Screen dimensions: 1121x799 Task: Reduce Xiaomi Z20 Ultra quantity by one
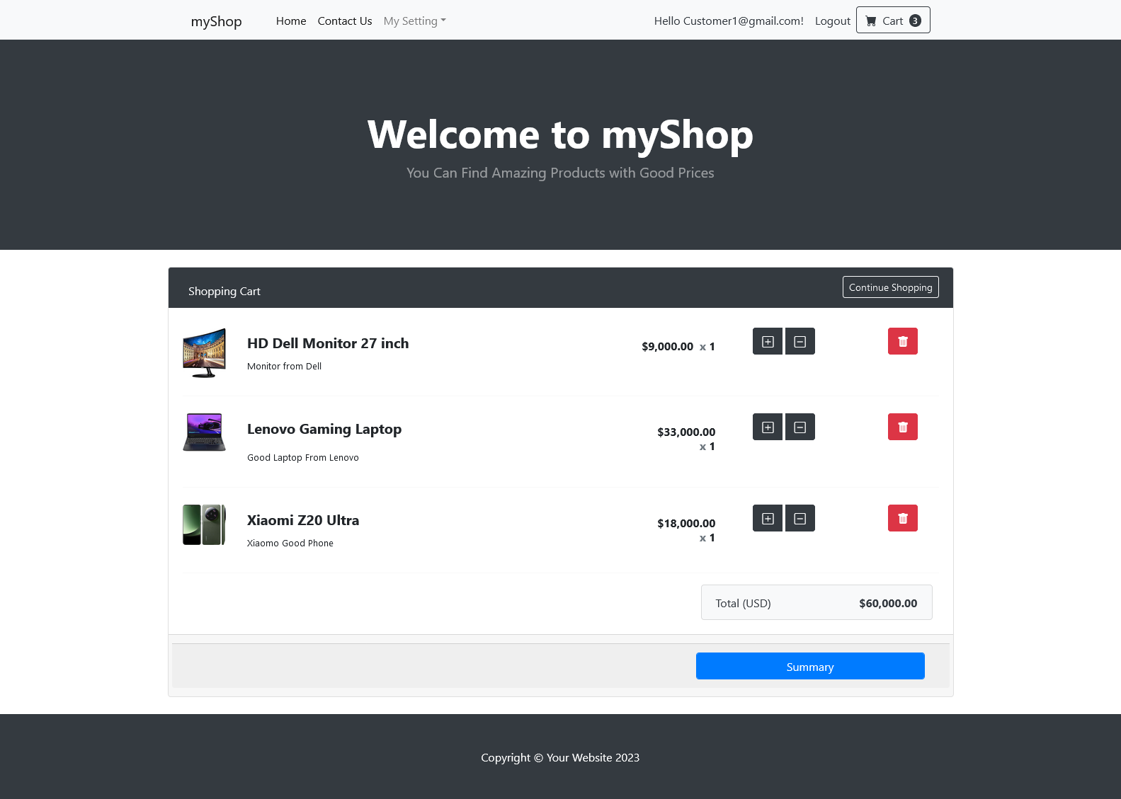[x=800, y=519]
